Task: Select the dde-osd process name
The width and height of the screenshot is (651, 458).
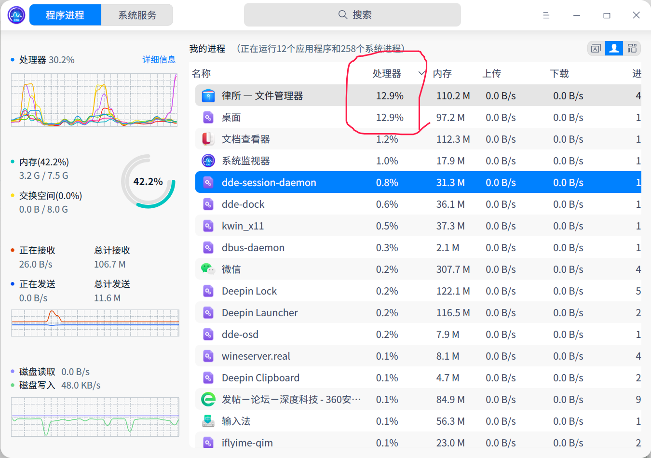Action: 240,334
